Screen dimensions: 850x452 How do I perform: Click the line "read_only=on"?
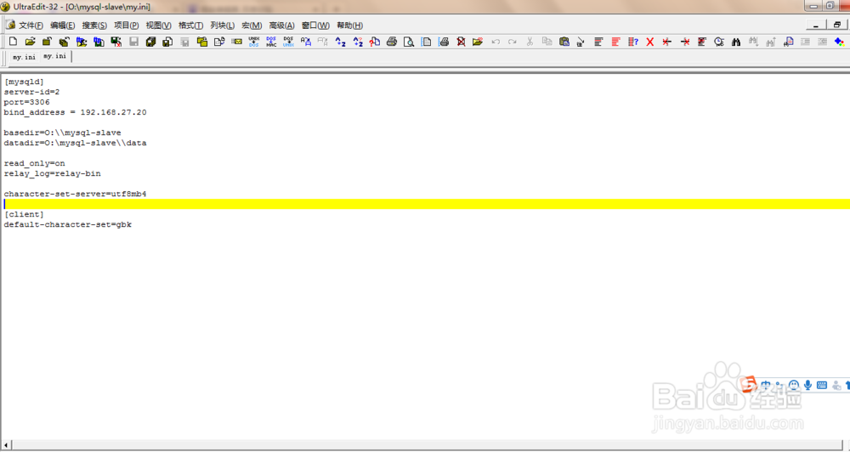[34, 163]
